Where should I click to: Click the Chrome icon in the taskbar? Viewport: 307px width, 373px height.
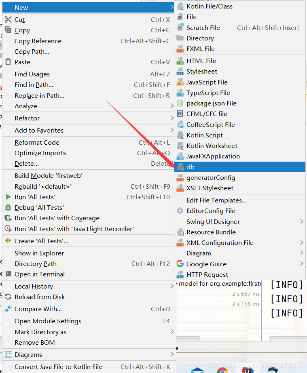click(x=222, y=371)
